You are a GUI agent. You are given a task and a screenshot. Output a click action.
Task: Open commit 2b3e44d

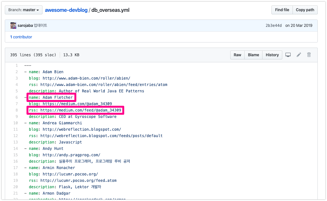pos(273,26)
